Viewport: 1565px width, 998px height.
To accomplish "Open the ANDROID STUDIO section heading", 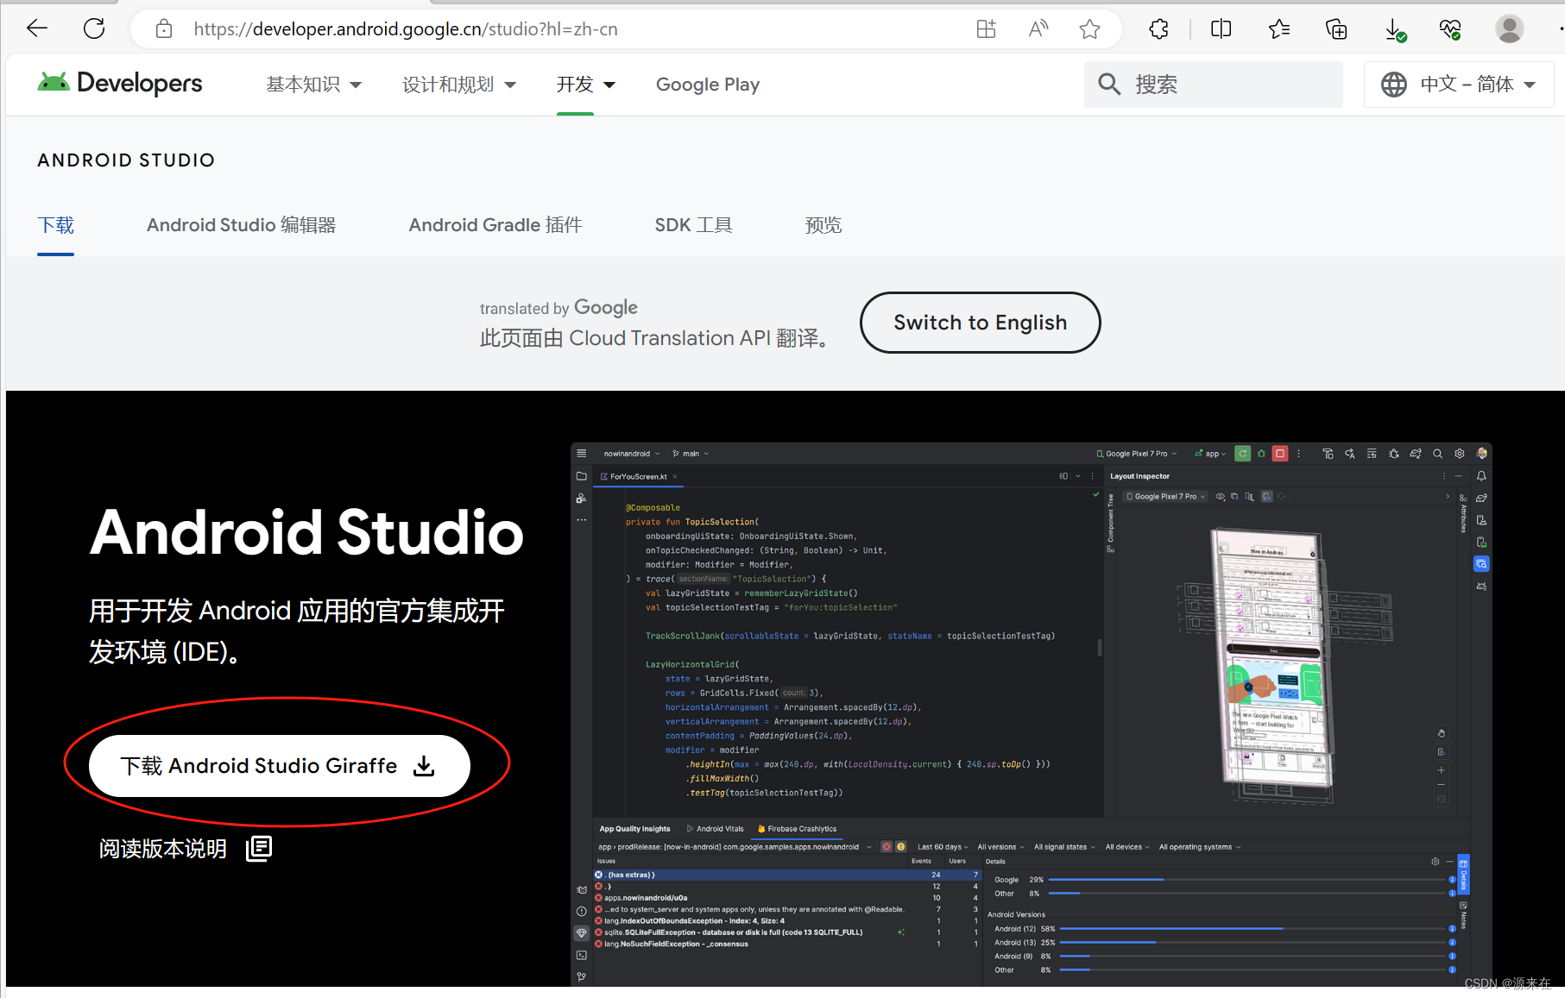I will 126,160.
